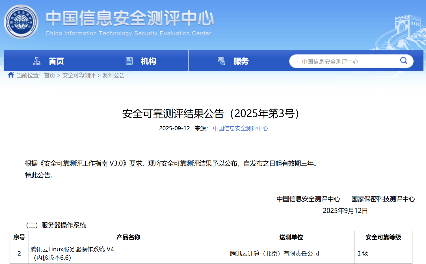Click the 送测单位 column header
Image resolution: width=426 pixels, height=264 pixels.
point(291,237)
